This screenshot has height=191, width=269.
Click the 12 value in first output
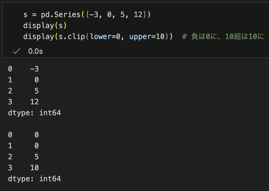(x=34, y=102)
